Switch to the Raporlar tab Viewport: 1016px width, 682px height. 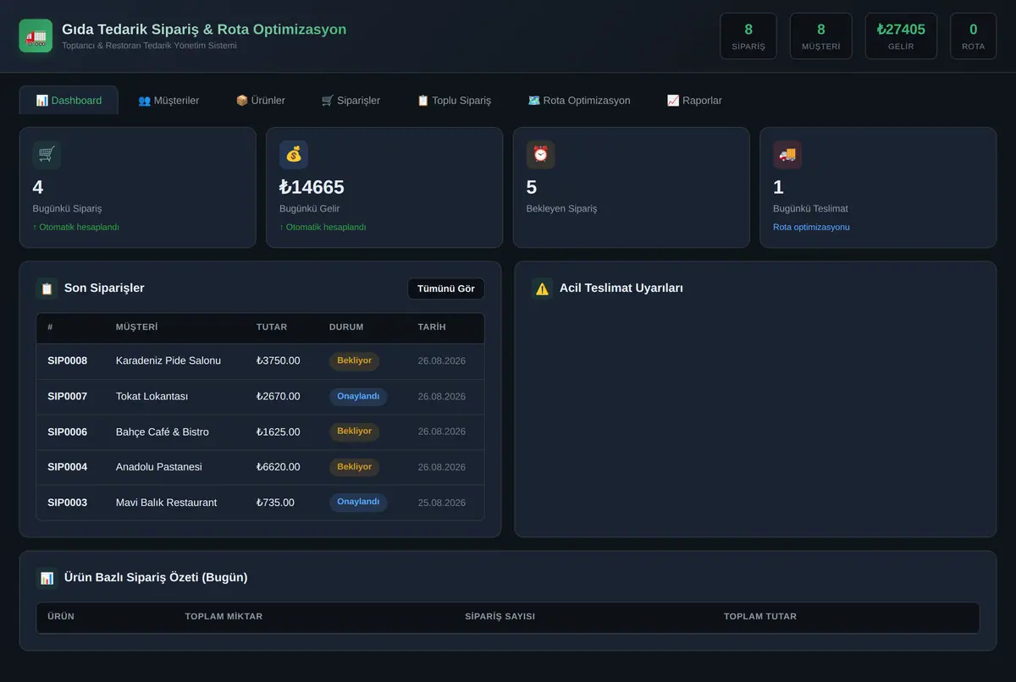[694, 100]
